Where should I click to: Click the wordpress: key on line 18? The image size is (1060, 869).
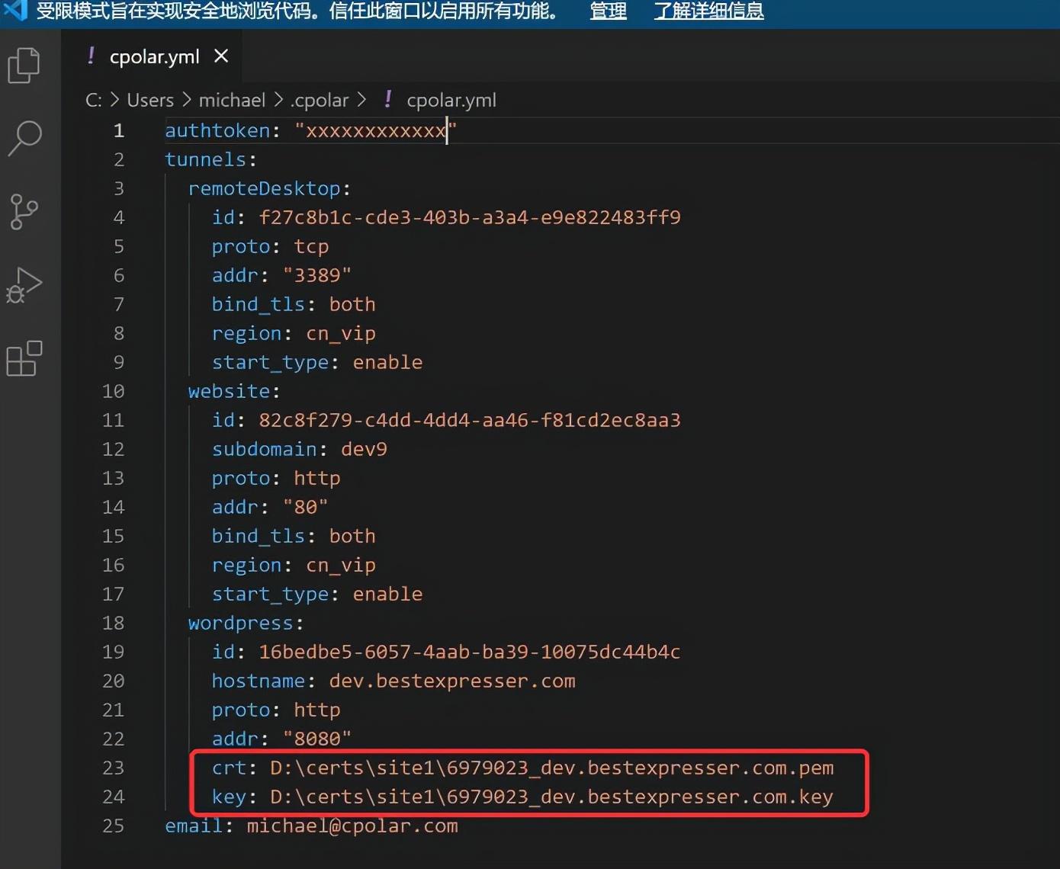pos(246,624)
